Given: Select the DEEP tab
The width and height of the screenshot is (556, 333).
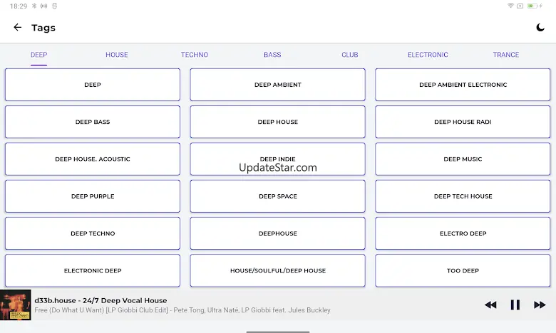Looking at the screenshot, I should 38,55.
